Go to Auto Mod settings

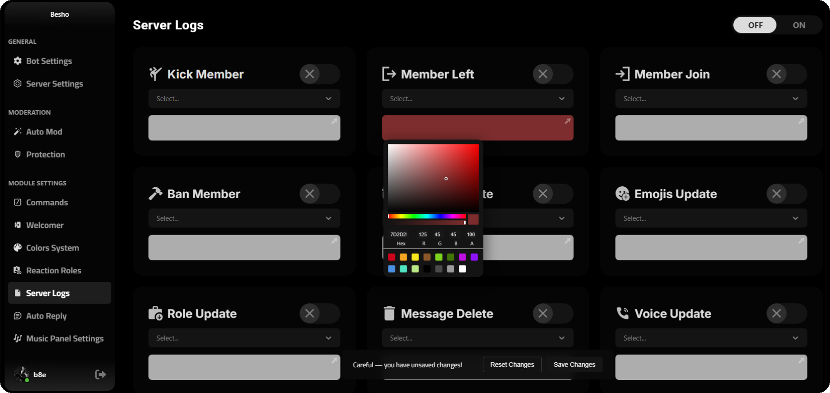tap(44, 132)
